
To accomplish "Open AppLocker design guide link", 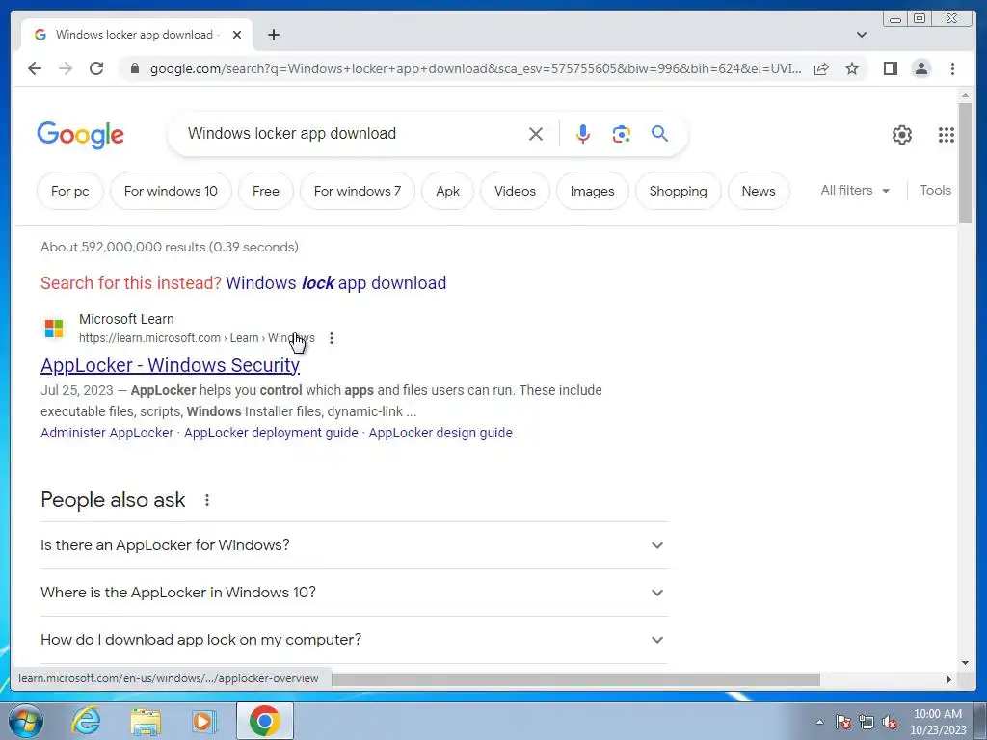I will pyautogui.click(x=440, y=433).
